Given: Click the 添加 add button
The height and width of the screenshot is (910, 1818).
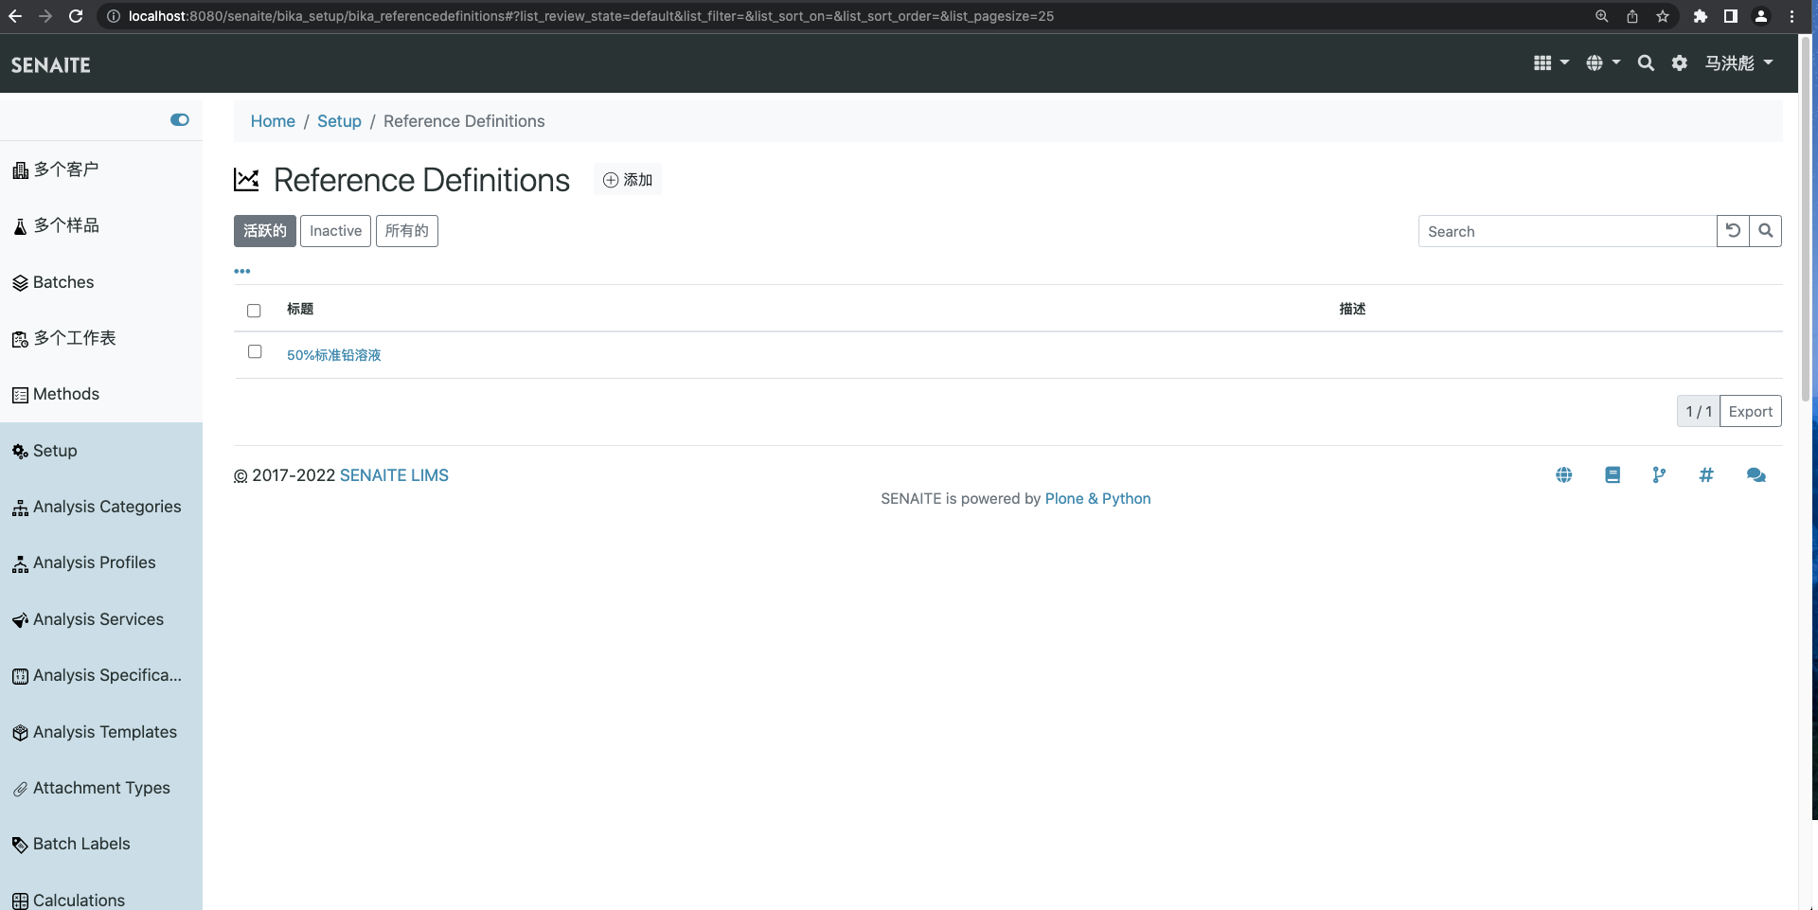Looking at the screenshot, I should coord(628,179).
